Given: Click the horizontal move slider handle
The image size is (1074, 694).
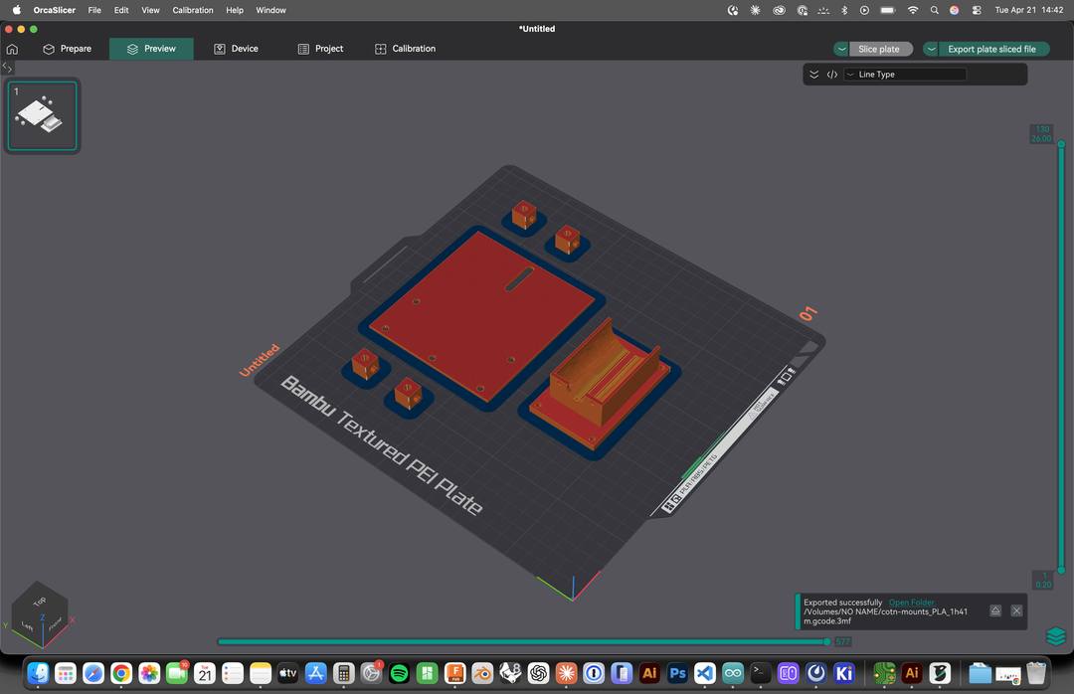Looking at the screenshot, I should tap(826, 642).
